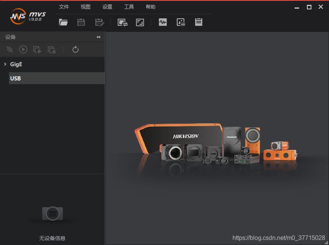This screenshot has height=245, width=329.
Task: Click the start acquisition play icon
Action: (x=23, y=50)
